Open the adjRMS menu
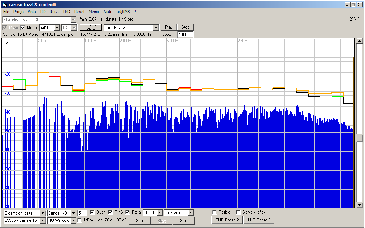This screenshot has width=365, height=228. pyautogui.click(x=123, y=12)
